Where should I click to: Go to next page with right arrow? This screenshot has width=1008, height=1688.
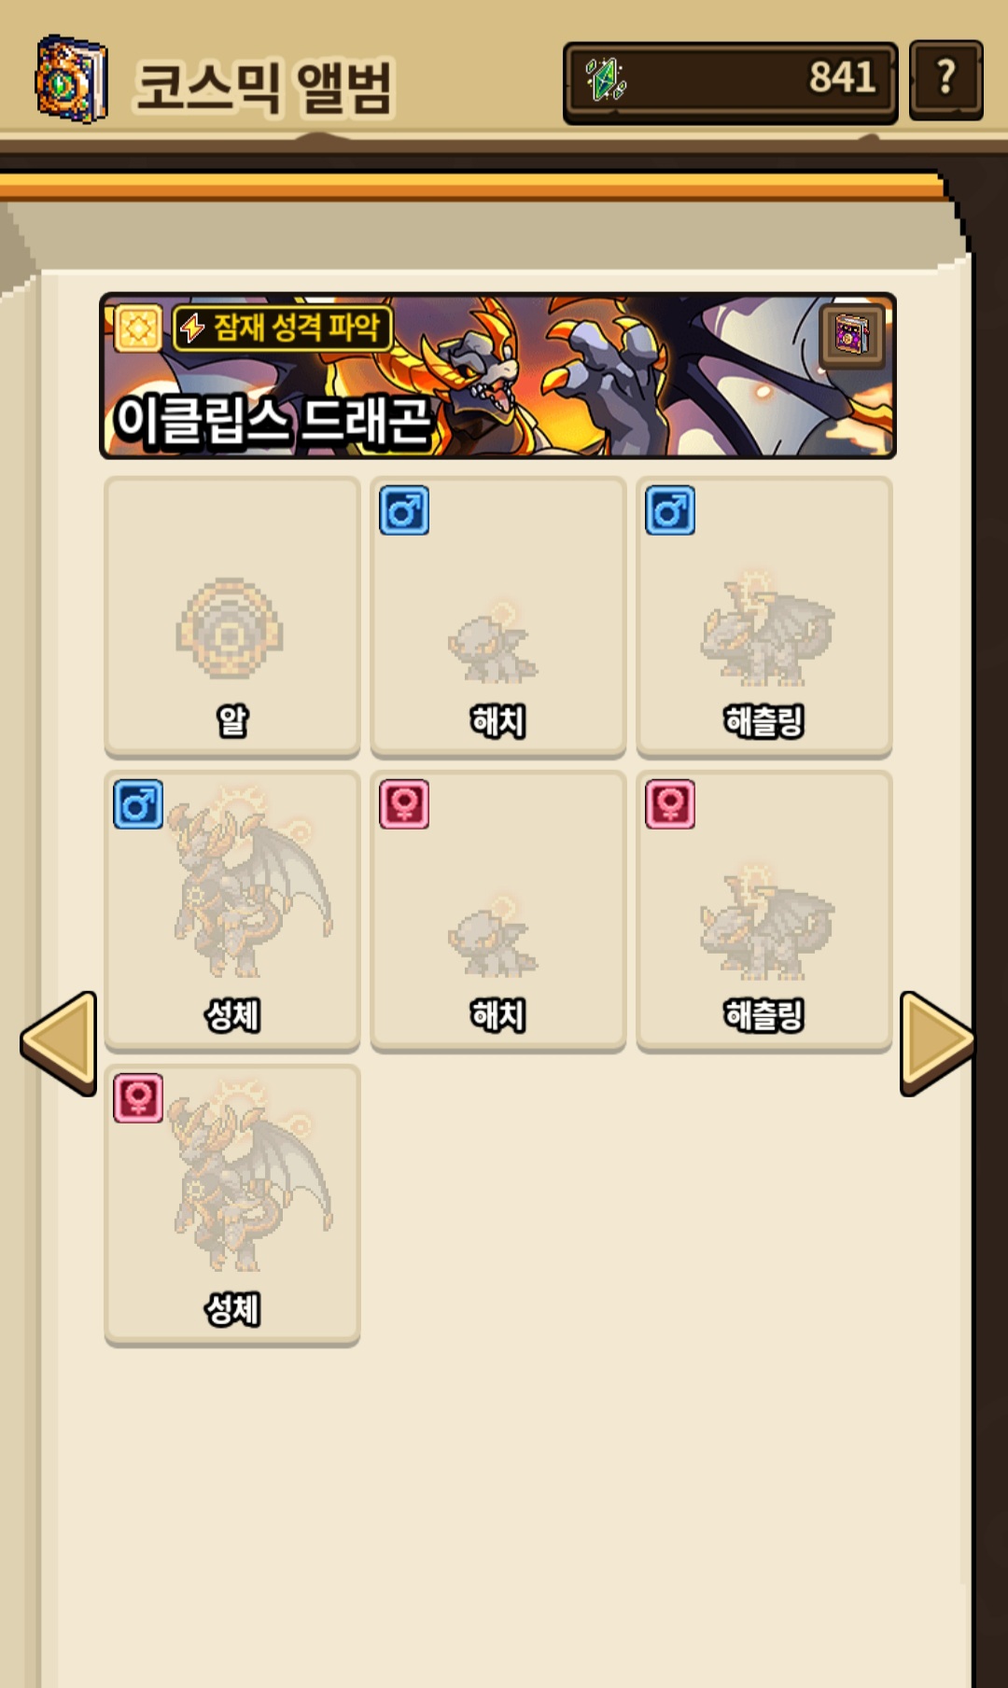936,1043
